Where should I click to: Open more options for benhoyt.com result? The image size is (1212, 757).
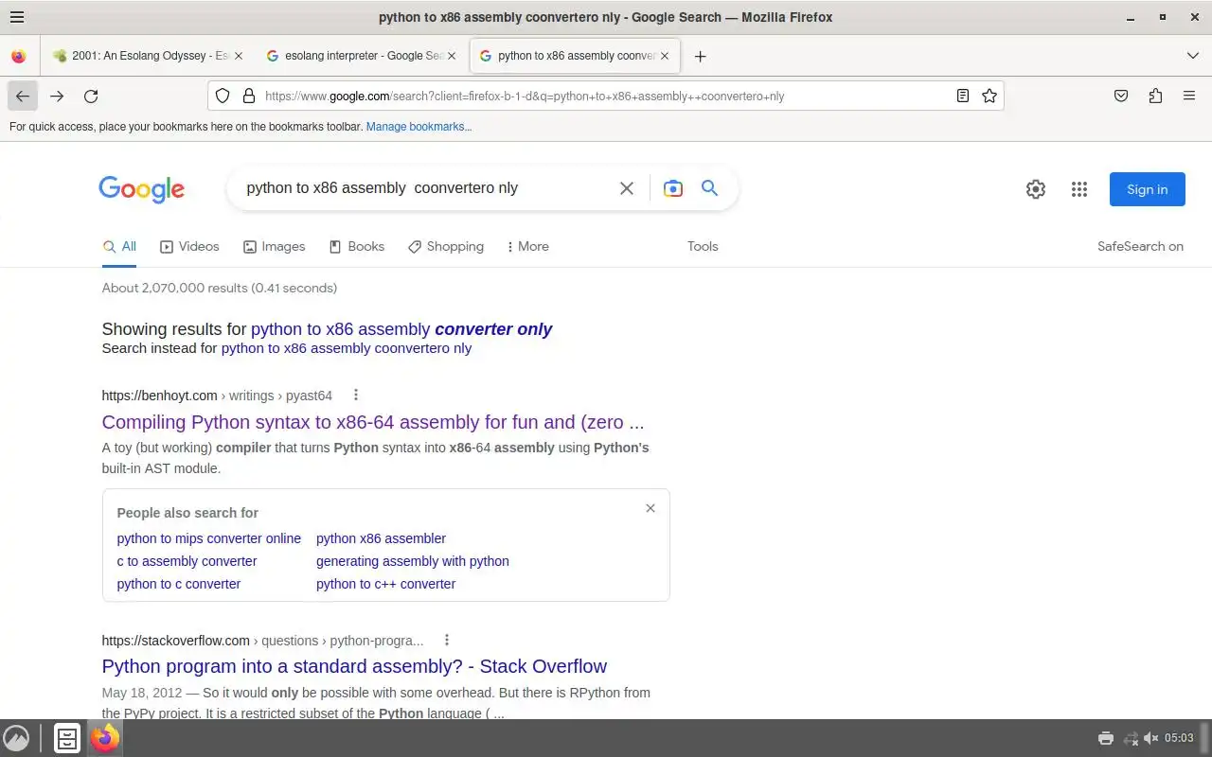[x=356, y=396]
